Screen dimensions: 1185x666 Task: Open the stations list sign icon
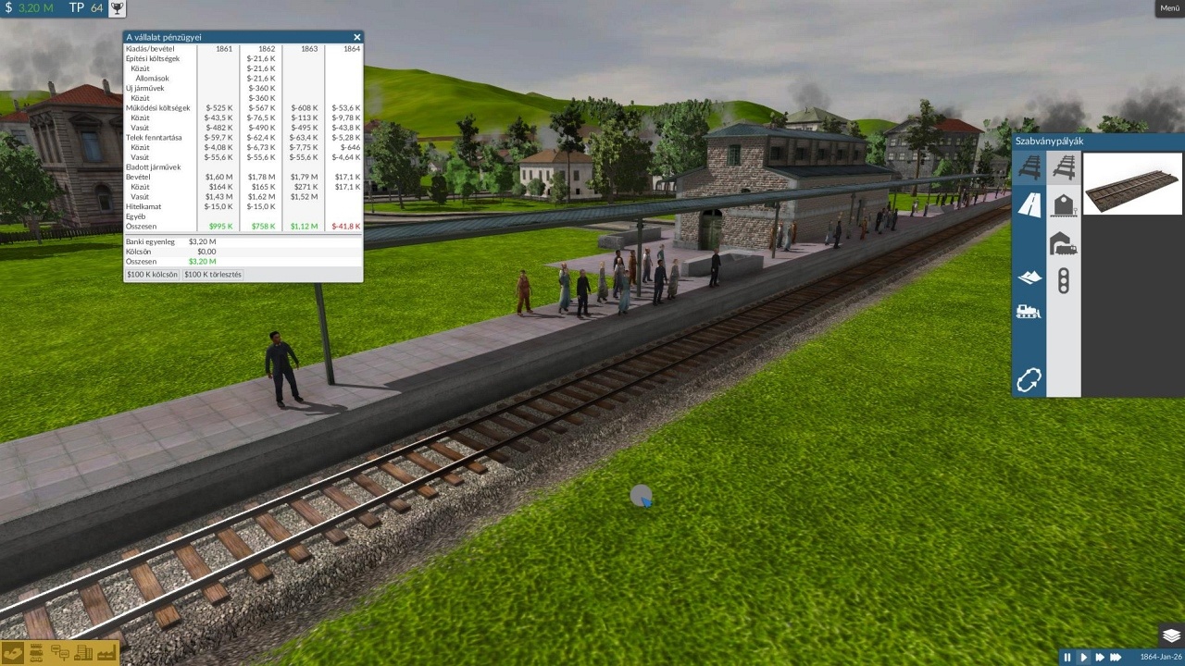point(60,653)
